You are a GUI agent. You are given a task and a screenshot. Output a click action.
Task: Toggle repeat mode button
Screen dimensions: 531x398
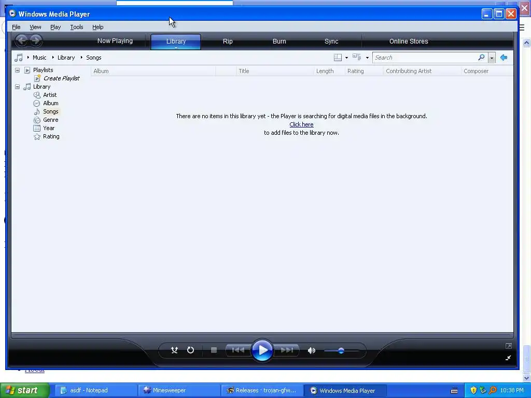(191, 350)
